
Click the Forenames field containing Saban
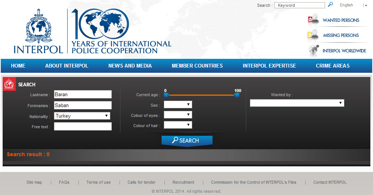(83, 105)
